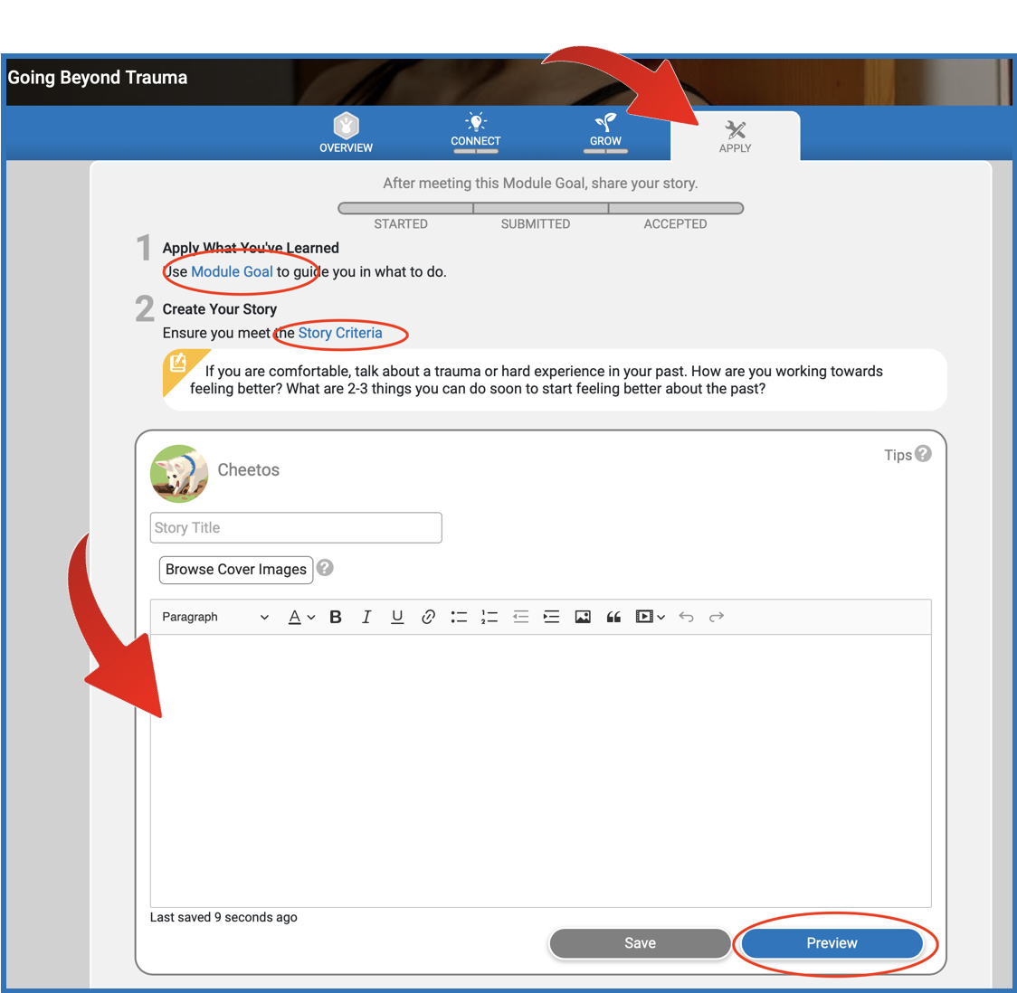Click the Story Title input field

point(296,528)
